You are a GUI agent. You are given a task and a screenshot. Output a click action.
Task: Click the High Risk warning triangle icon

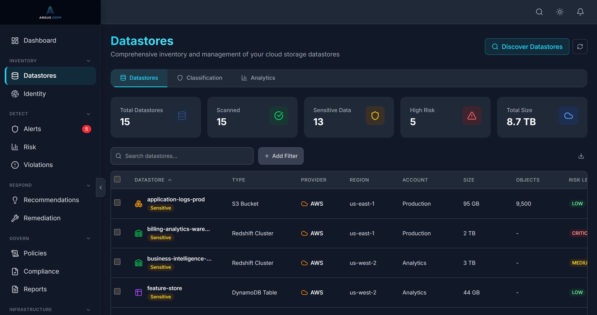472,116
